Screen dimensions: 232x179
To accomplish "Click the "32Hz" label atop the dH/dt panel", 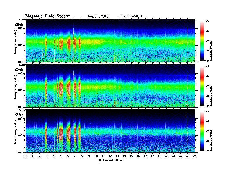I will click(21, 20).
